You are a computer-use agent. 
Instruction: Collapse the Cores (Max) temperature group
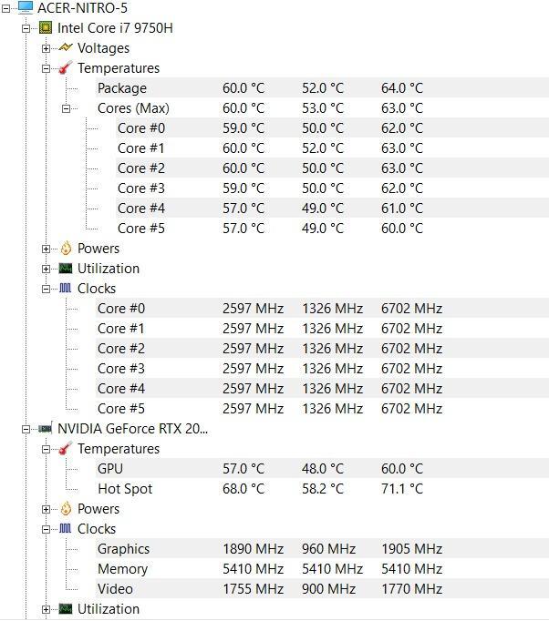66,108
